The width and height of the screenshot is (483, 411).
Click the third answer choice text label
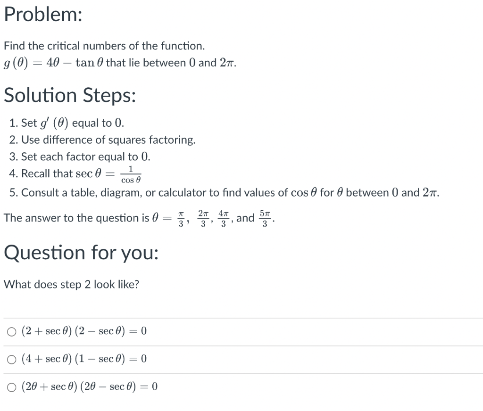(x=90, y=387)
